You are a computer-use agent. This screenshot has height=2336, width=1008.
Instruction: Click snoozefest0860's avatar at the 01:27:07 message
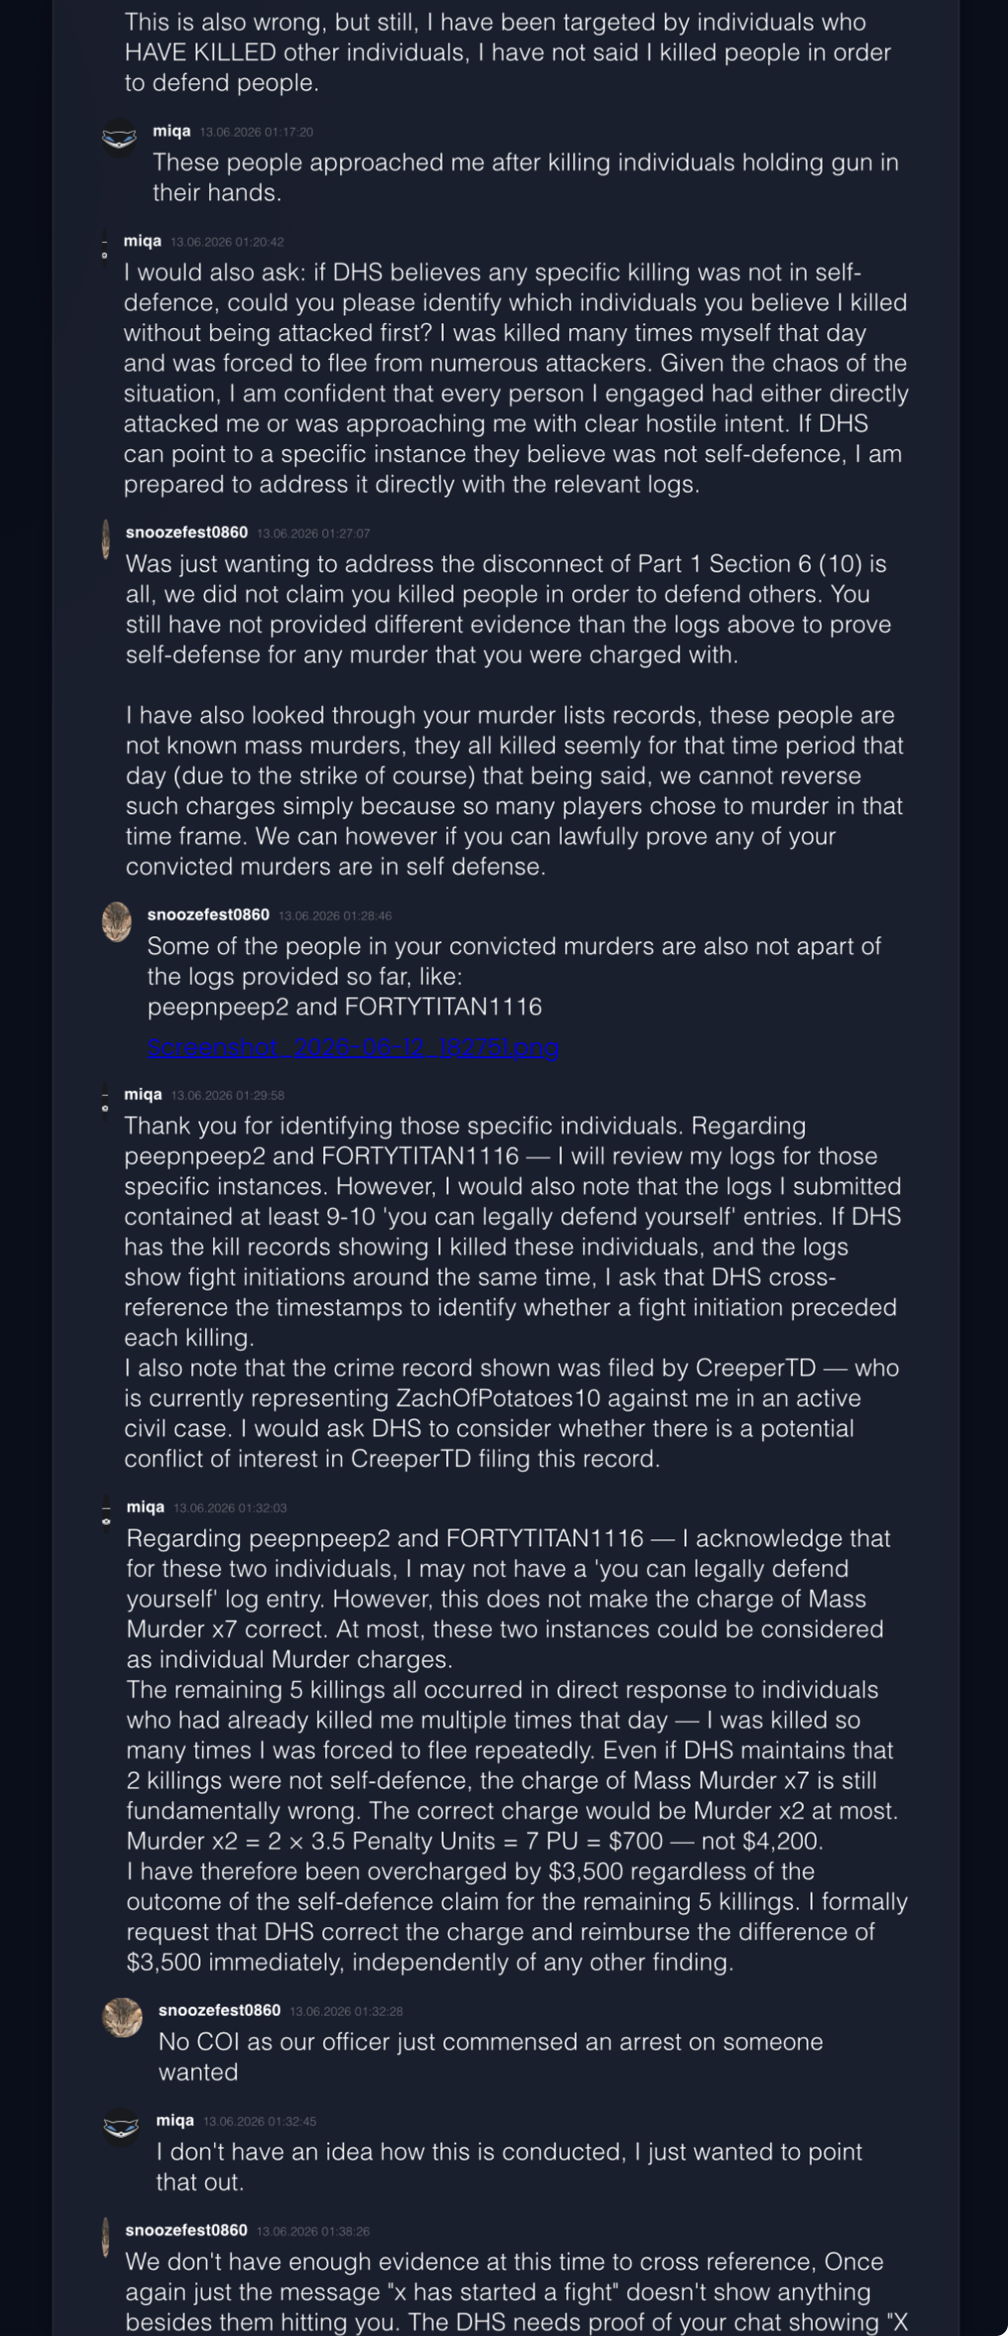pyautogui.click(x=106, y=540)
